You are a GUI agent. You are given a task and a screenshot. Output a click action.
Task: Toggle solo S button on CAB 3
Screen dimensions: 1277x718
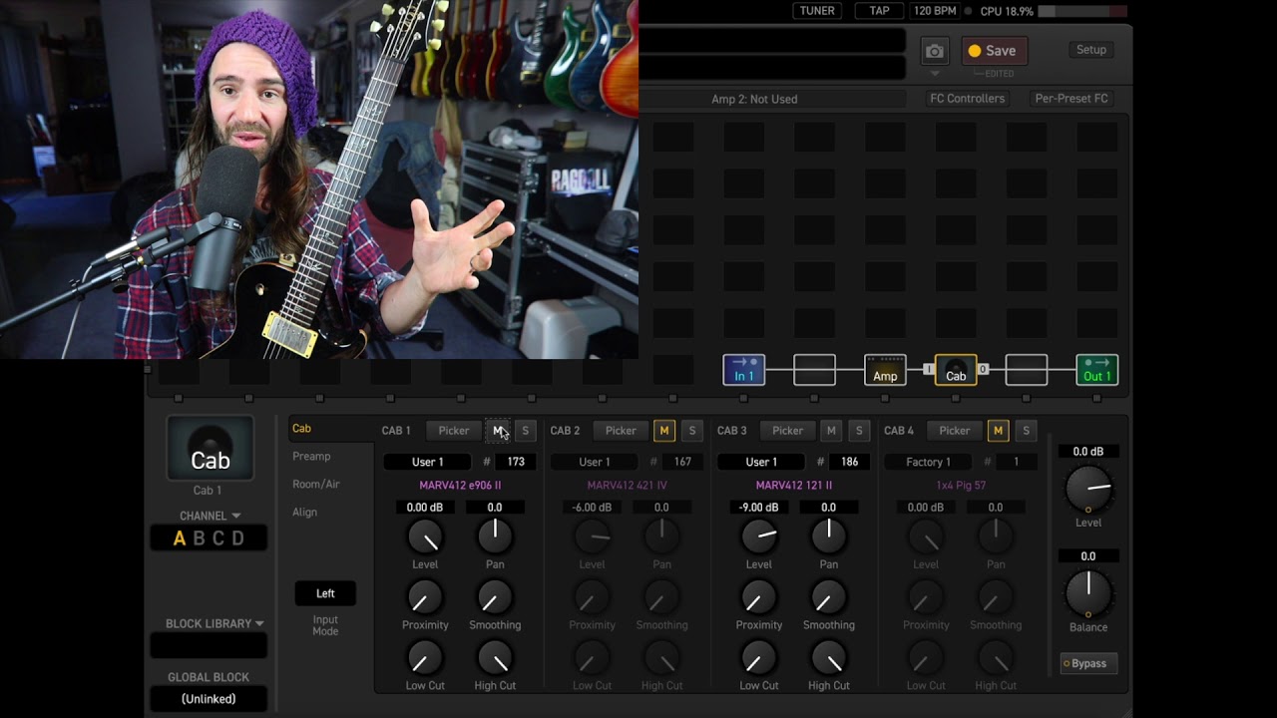(859, 431)
